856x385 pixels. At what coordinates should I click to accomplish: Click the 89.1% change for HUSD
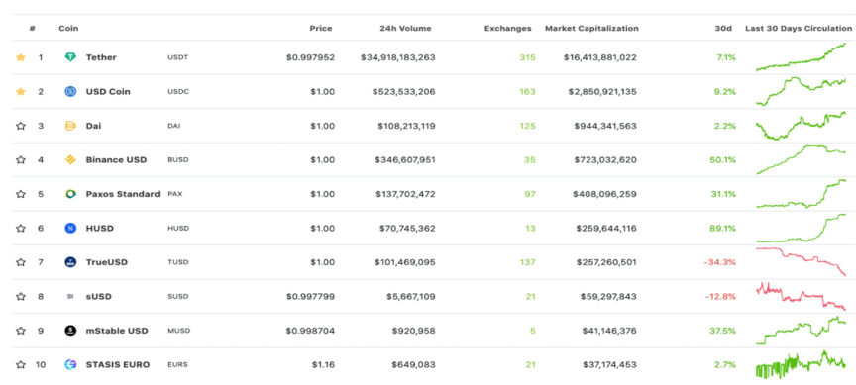[x=722, y=228]
